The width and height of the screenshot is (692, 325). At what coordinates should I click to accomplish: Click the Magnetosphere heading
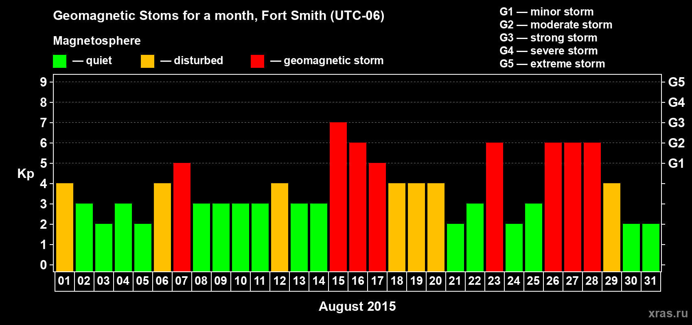(97, 41)
